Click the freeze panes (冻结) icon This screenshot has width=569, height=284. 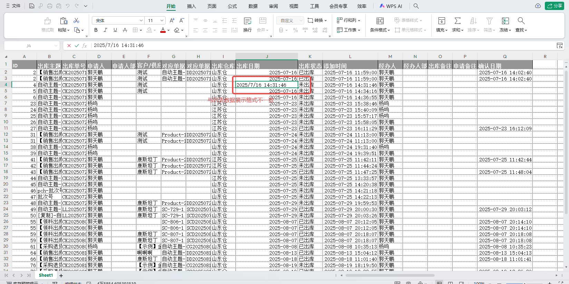(505, 21)
